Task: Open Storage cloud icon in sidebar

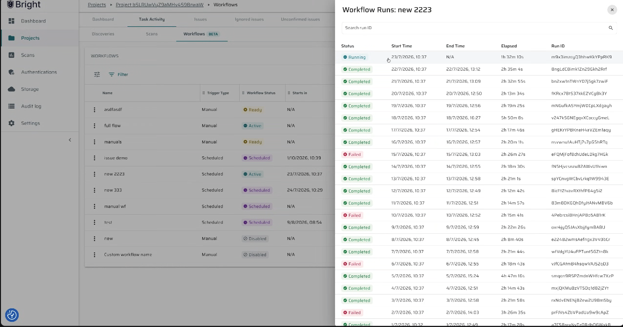Action: (12, 89)
